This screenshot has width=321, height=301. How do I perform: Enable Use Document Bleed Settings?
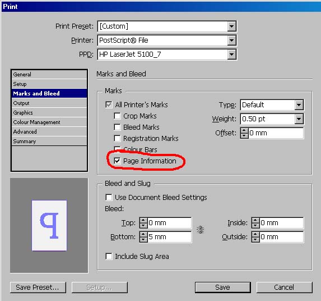click(x=109, y=197)
